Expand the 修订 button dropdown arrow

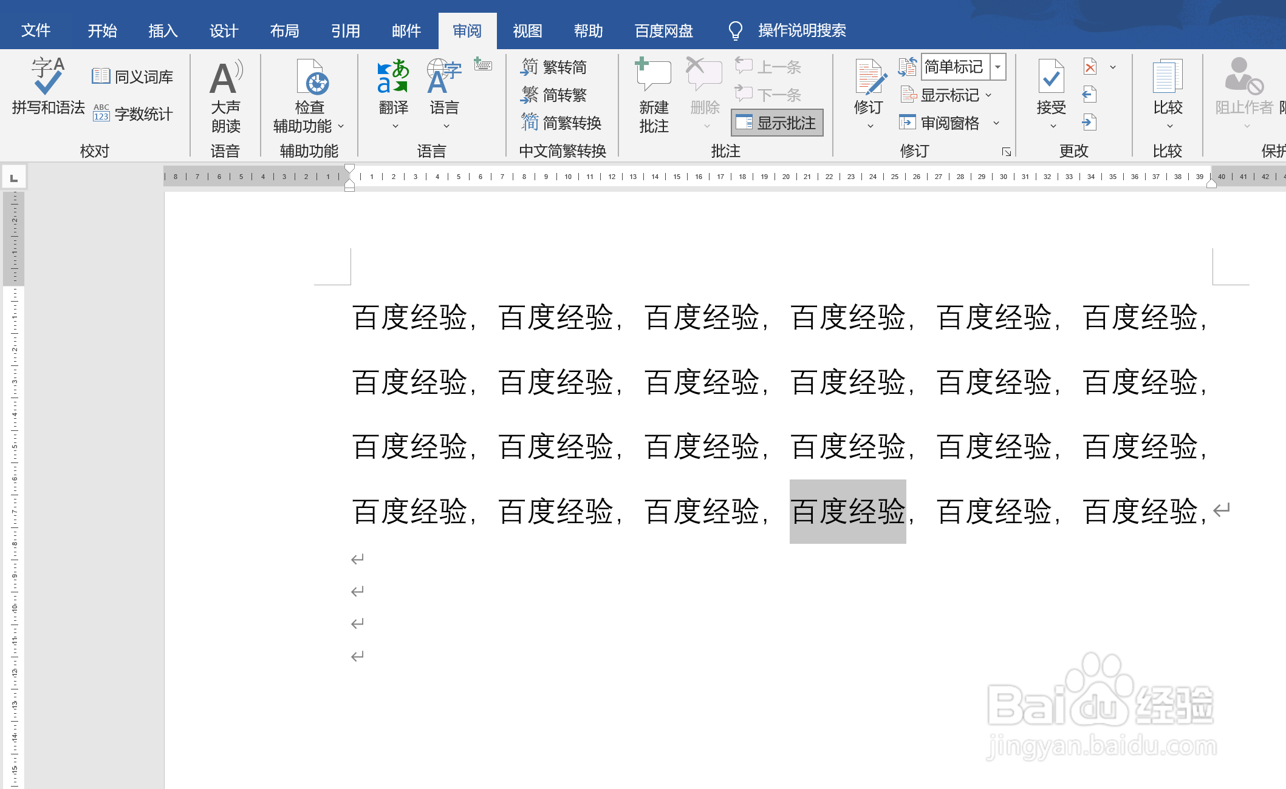[x=870, y=126]
